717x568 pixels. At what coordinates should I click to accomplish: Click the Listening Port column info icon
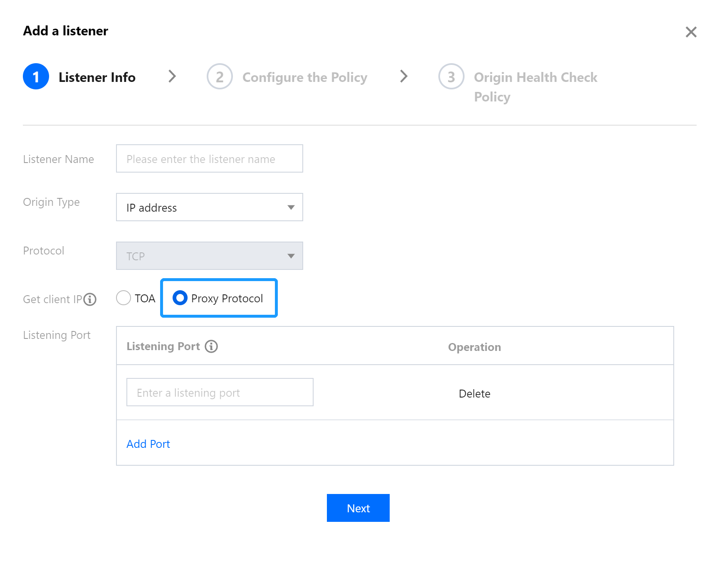tap(211, 346)
